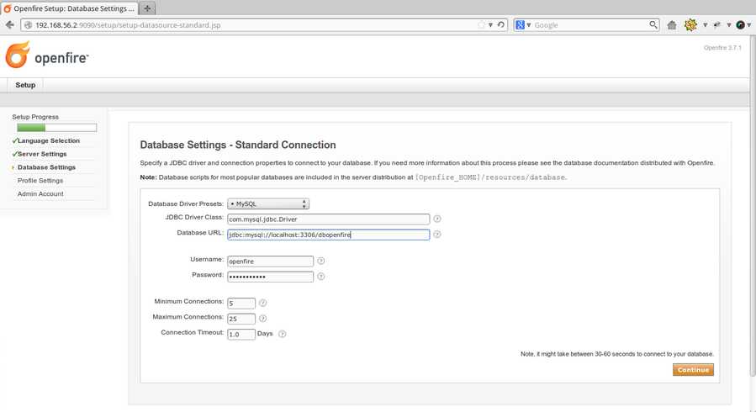Click the Maximum Connections field
Screen dimensions: 756x412
coord(241,319)
